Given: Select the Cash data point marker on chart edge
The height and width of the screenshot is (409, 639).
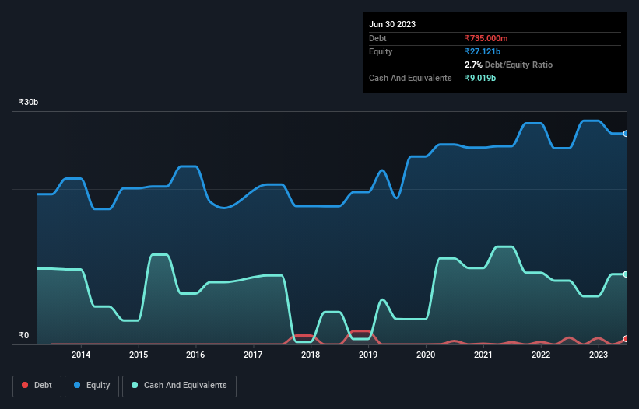Looking at the screenshot, I should coord(626,274).
